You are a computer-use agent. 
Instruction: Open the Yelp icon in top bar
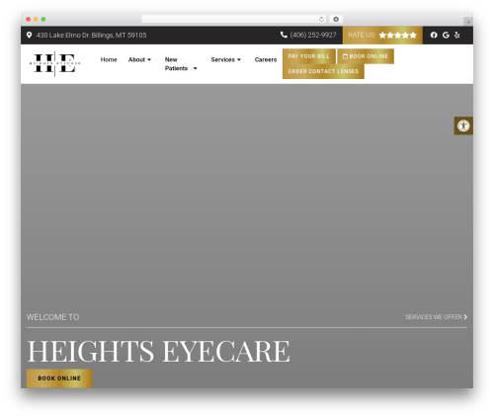coord(457,35)
